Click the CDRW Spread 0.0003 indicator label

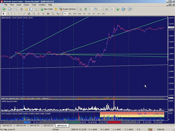(9, 101)
